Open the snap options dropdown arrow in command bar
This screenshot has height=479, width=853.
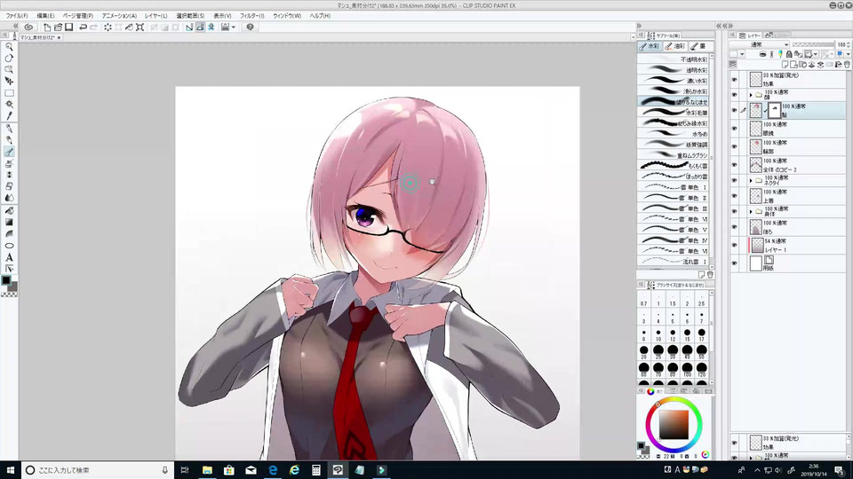(234, 27)
